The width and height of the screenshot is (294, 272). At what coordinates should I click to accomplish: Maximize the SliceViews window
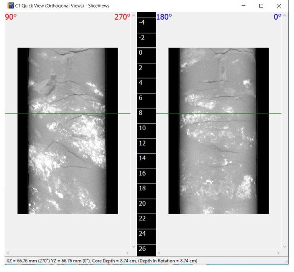point(261,6)
